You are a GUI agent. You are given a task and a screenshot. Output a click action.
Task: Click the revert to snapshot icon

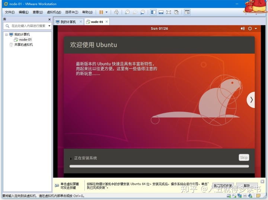tap(135, 12)
